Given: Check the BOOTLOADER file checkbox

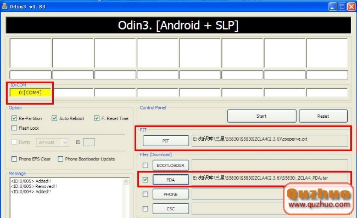Looking at the screenshot, I should click(145, 165).
